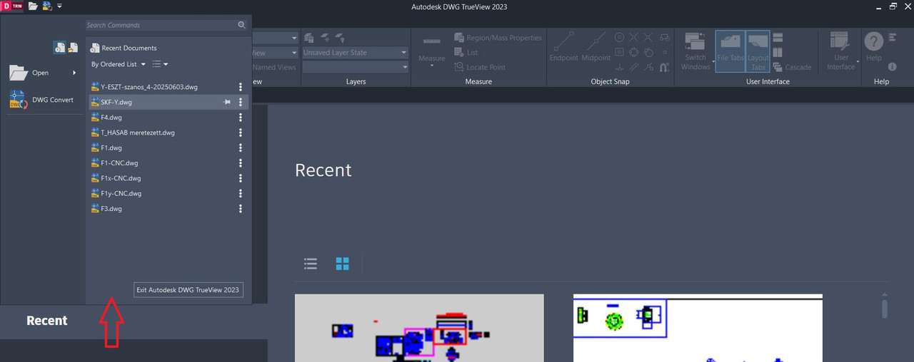The image size is (914, 362).
Task: Click Exit Autodesk DWG TrueView 2023 button
Action: (x=188, y=290)
